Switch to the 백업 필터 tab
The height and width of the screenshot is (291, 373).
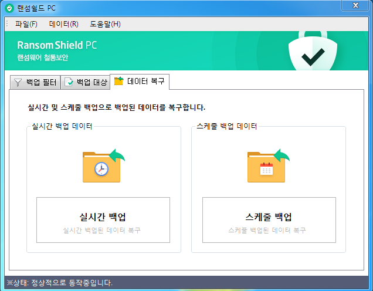(x=35, y=82)
